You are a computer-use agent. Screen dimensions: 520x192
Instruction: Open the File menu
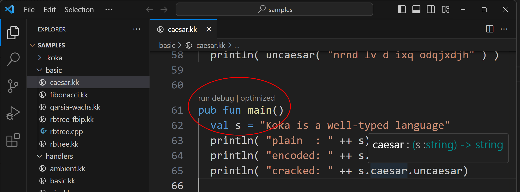29,10
